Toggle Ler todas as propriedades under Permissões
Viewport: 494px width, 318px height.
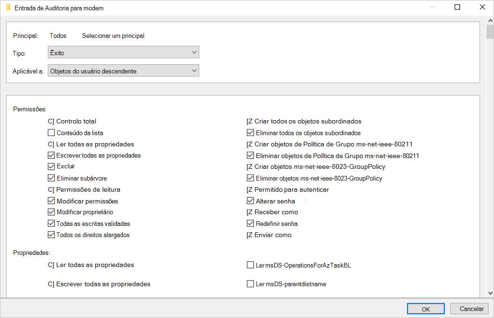point(51,144)
